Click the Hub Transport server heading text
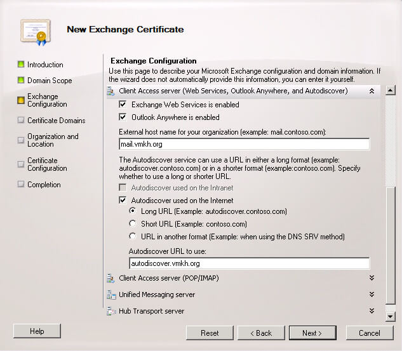Image resolution: width=402 pixels, height=351 pixels. point(152,311)
